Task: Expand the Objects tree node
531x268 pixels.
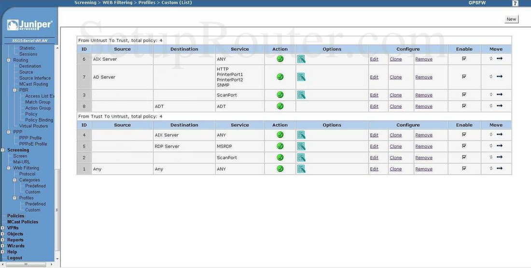Action: click(2, 234)
